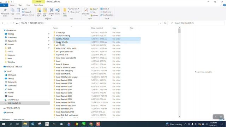Click the Search TOSHIBA EXT field

coord(197,23)
